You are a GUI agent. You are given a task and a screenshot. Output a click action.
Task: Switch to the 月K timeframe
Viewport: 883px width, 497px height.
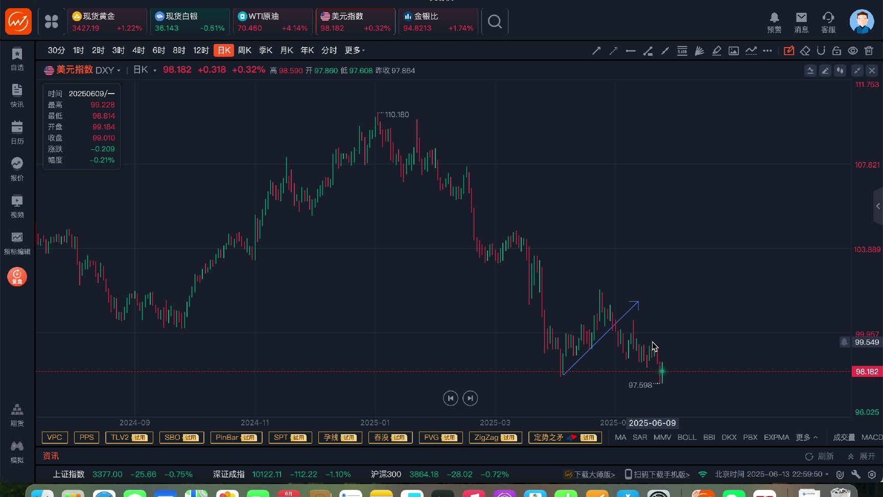[287, 50]
